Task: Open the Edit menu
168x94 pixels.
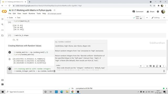Action: click(x=14, y=14)
